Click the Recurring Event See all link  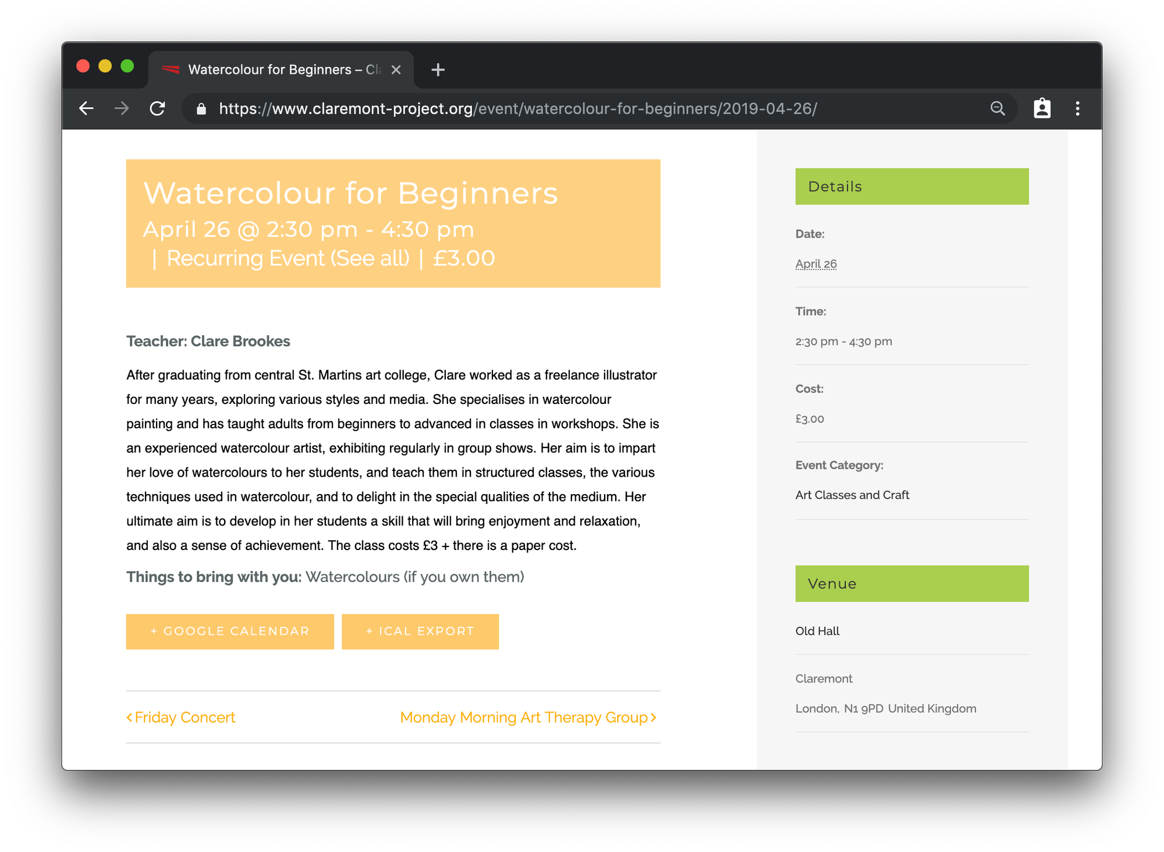click(288, 258)
